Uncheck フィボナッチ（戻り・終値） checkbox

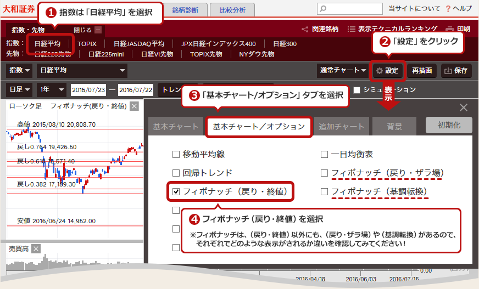[x=176, y=192]
